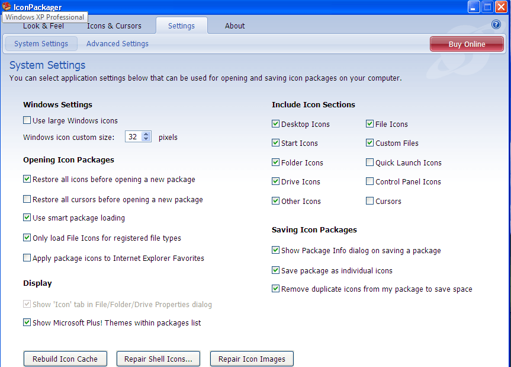Enable Control Panel Icons inclusion

tap(369, 181)
